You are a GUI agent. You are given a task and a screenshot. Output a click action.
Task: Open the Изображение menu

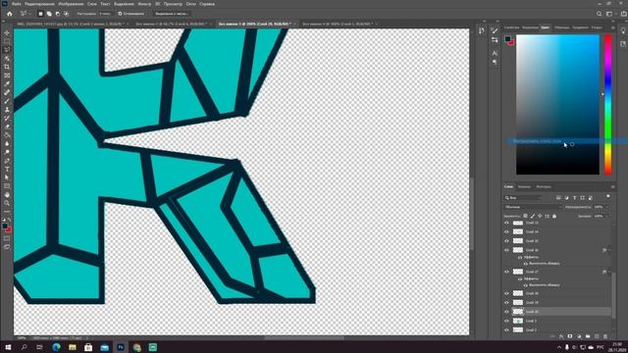[x=71, y=4]
